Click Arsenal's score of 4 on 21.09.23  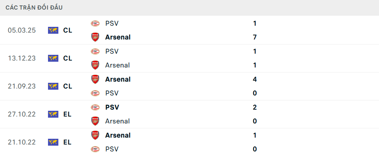(x=255, y=79)
